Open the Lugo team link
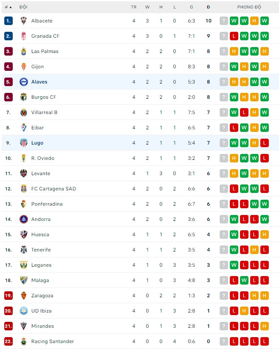Screen dimensions: 279x349 click(37, 143)
